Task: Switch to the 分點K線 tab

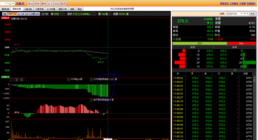Action: tap(28, 9)
